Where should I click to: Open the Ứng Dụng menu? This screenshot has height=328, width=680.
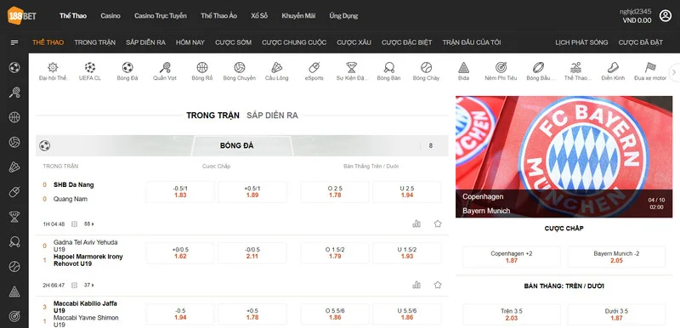(x=343, y=15)
